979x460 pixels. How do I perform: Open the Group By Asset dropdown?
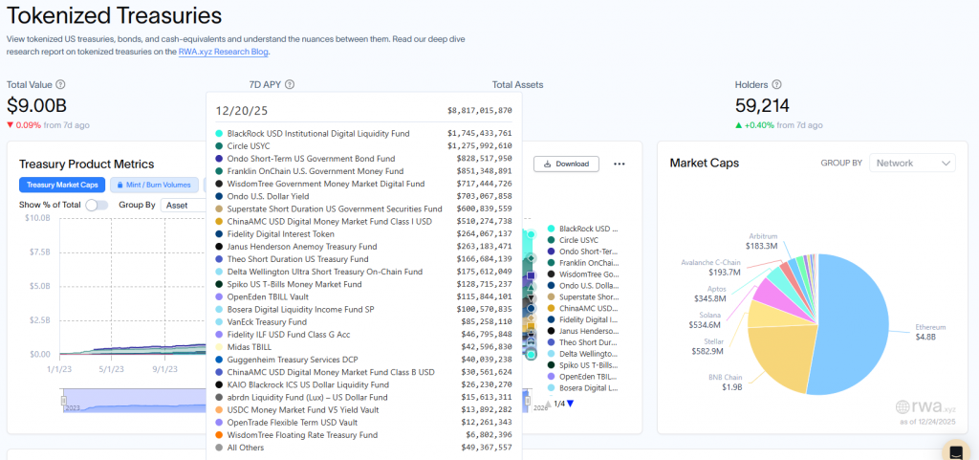(x=184, y=205)
